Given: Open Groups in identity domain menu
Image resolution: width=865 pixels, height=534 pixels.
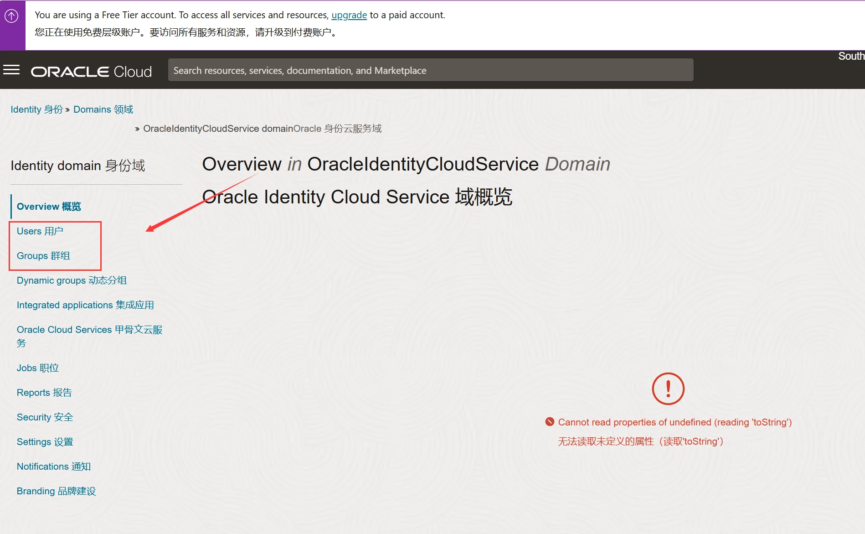Looking at the screenshot, I should (43, 256).
